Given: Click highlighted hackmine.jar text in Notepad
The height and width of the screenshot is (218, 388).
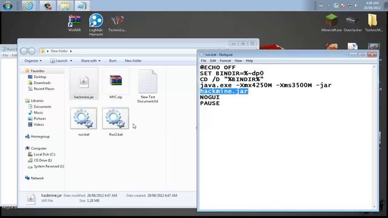Looking at the screenshot, I should (224, 91).
